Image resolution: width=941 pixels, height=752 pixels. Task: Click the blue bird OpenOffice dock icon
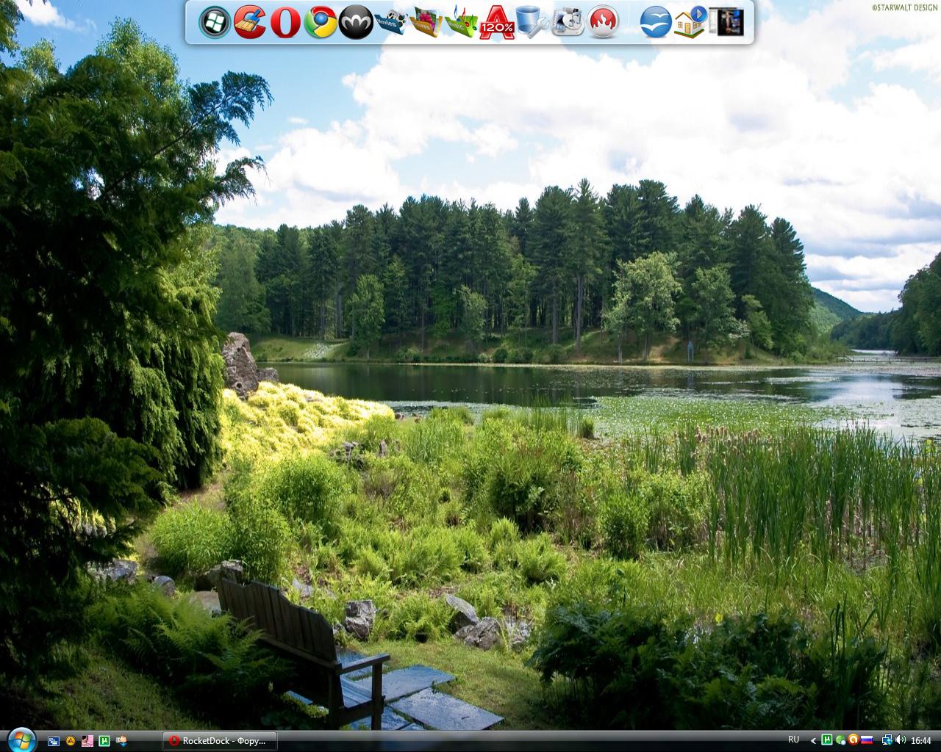coord(655,22)
